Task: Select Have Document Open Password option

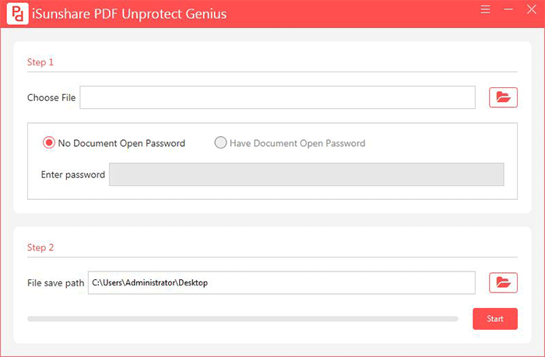Action: (x=290, y=143)
